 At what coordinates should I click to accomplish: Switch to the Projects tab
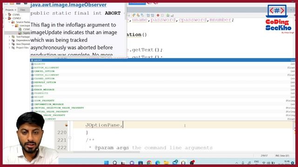point(9,10)
